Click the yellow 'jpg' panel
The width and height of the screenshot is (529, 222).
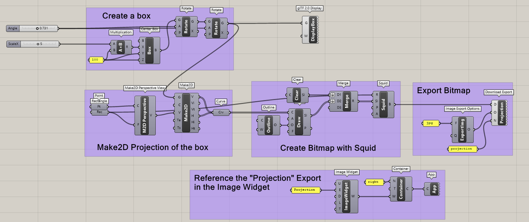[x=431, y=123]
